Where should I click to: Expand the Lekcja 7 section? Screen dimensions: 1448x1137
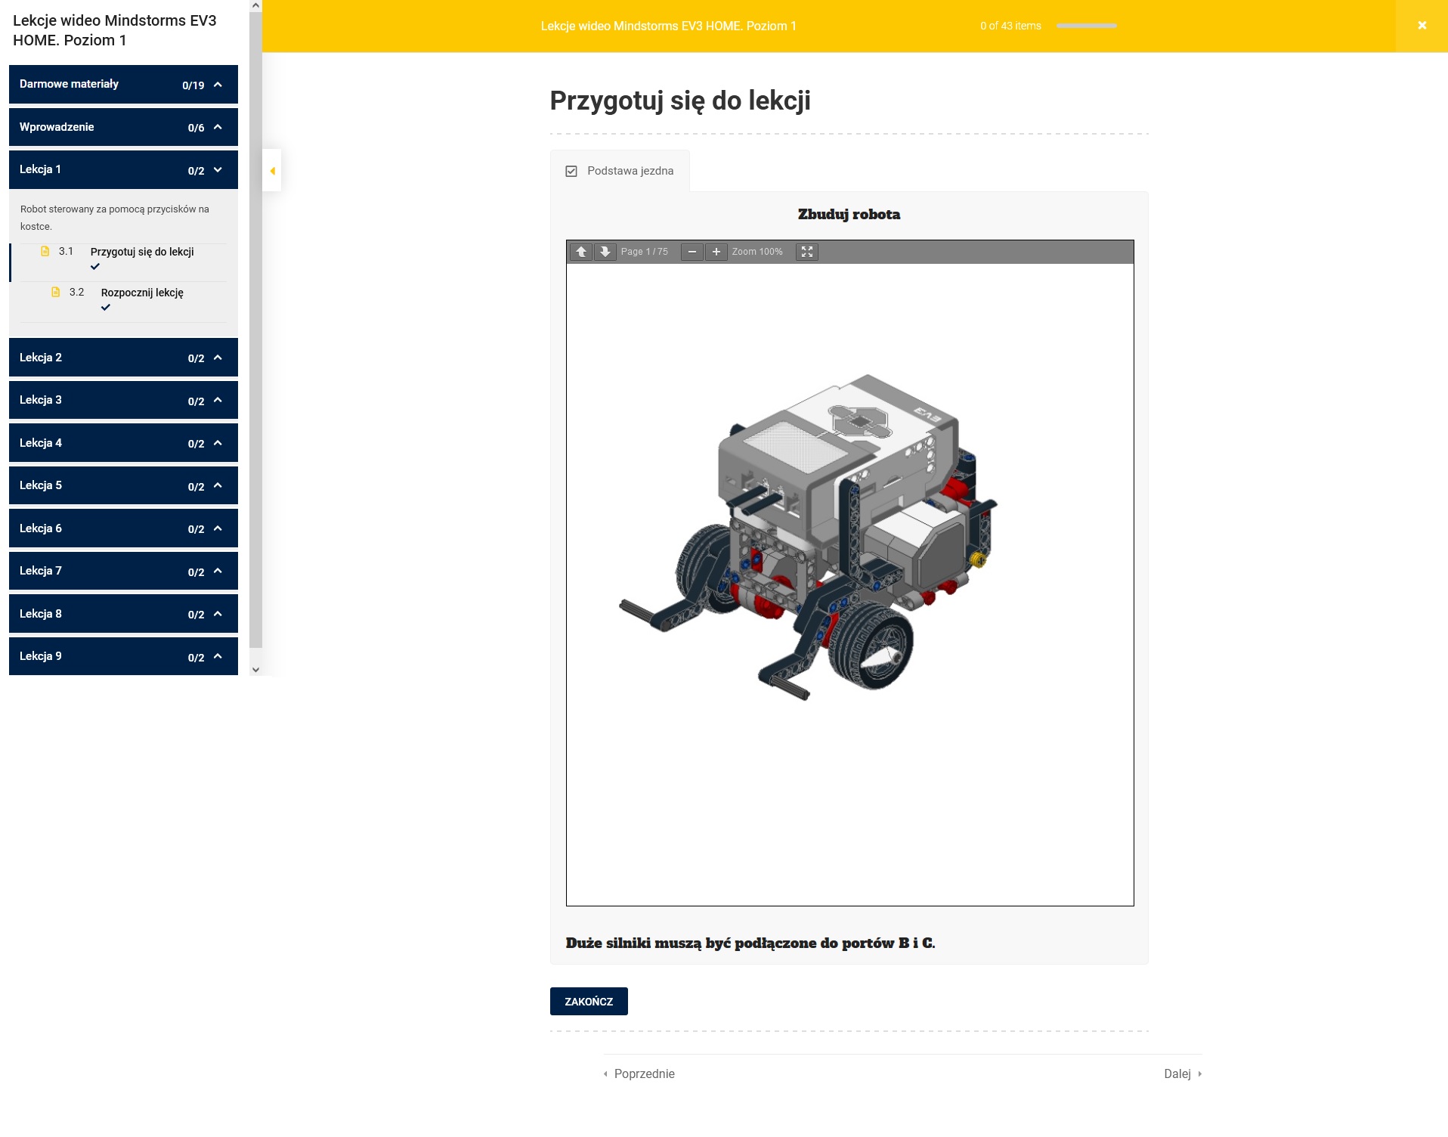coord(123,571)
